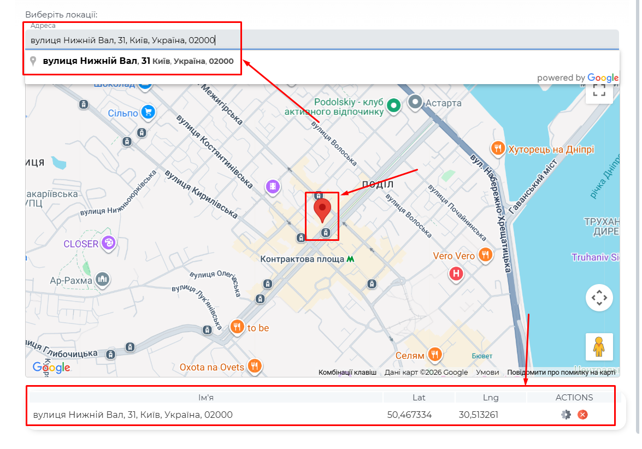Delete location with the red X icon
This screenshot has height=449, width=642.
point(582,415)
